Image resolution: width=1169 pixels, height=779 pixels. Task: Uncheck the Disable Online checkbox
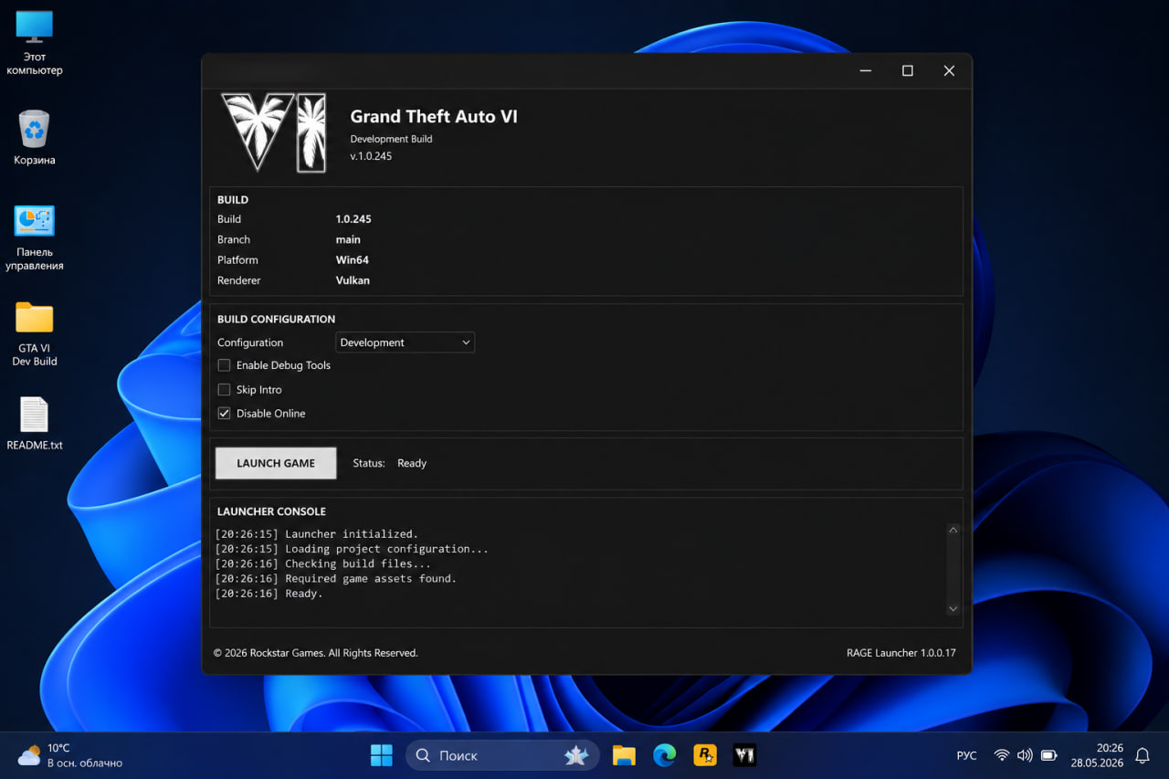(224, 413)
